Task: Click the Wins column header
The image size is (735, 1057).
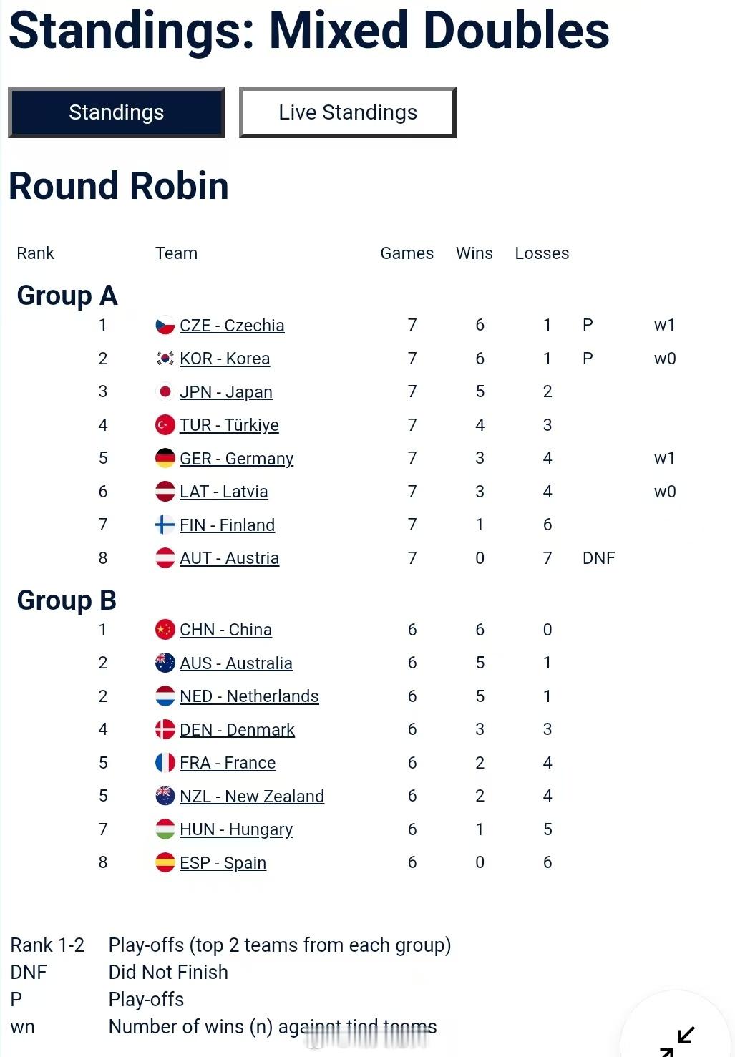Action: coord(474,253)
